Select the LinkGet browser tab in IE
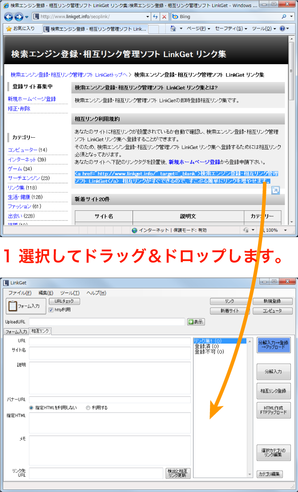Image resolution: width=298 pixels, height=492 pixels. tap(95, 29)
